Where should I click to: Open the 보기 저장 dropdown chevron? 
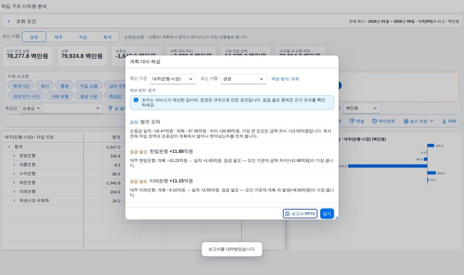(x=432, y=121)
